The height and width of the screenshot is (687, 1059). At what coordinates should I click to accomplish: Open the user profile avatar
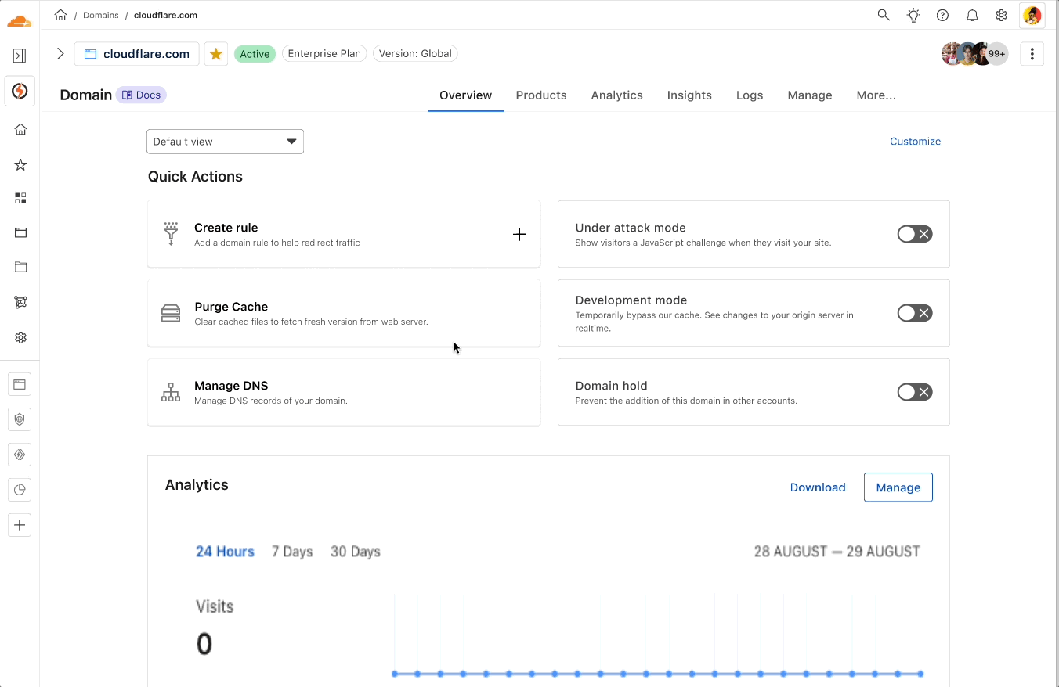[x=1032, y=15]
